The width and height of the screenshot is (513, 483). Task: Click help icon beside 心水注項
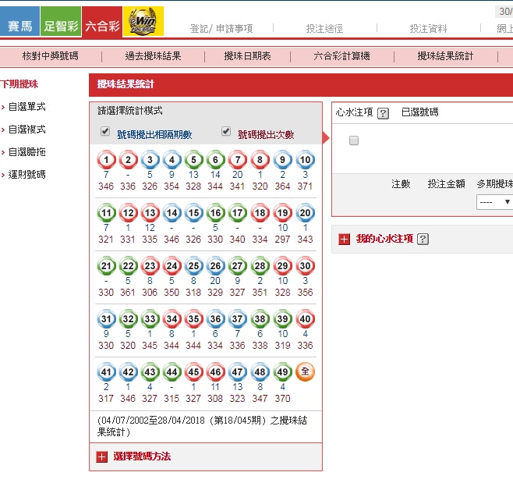pos(383,113)
